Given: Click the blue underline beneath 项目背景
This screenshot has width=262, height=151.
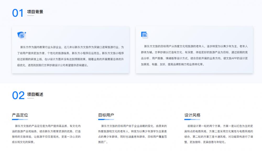Looking at the screenshot, I should click(30, 16).
